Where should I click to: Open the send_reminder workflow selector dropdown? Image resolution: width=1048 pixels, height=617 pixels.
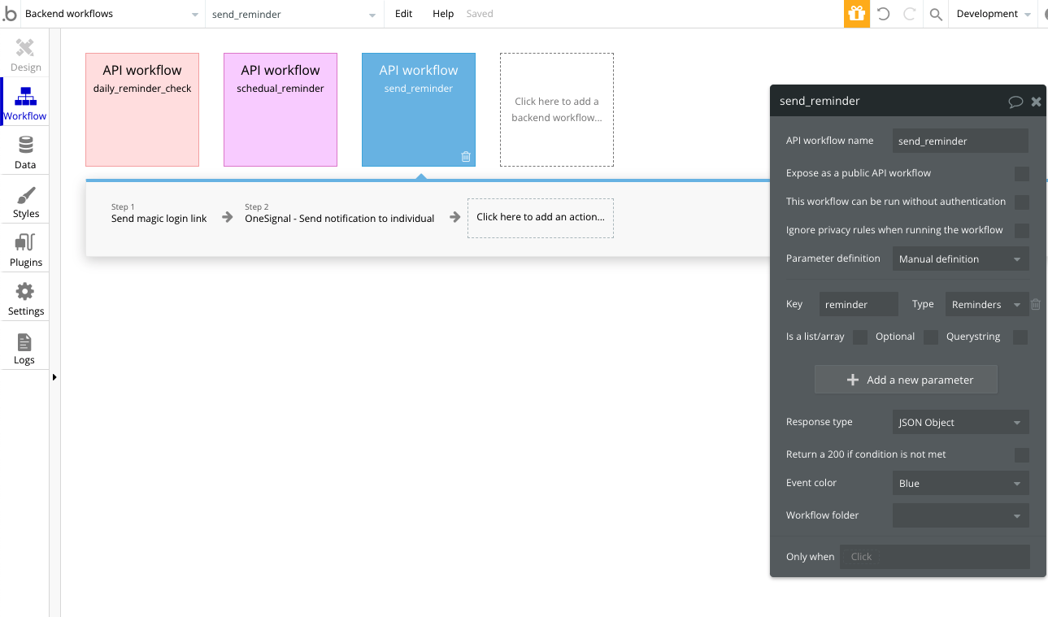click(x=294, y=14)
